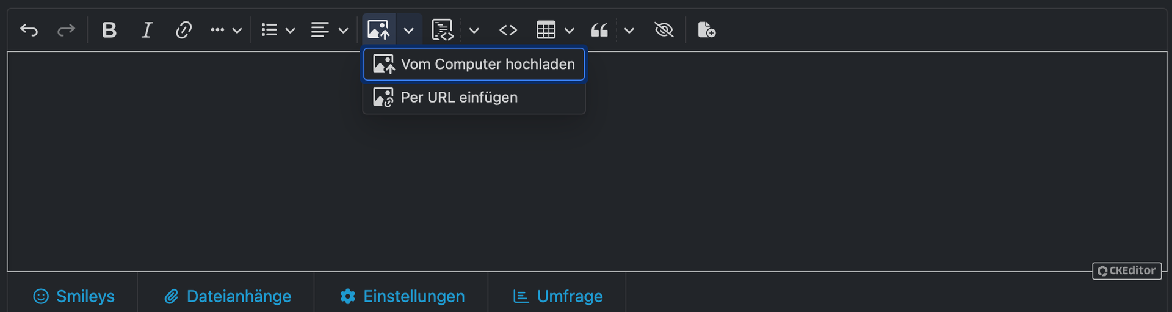Expand the more formatting options dropdown
This screenshot has height=312, width=1172.
(226, 30)
